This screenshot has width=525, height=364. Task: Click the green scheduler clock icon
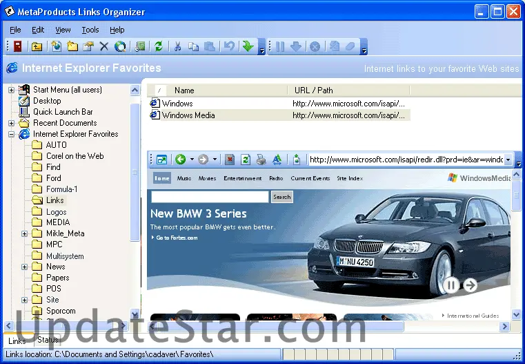point(140,46)
